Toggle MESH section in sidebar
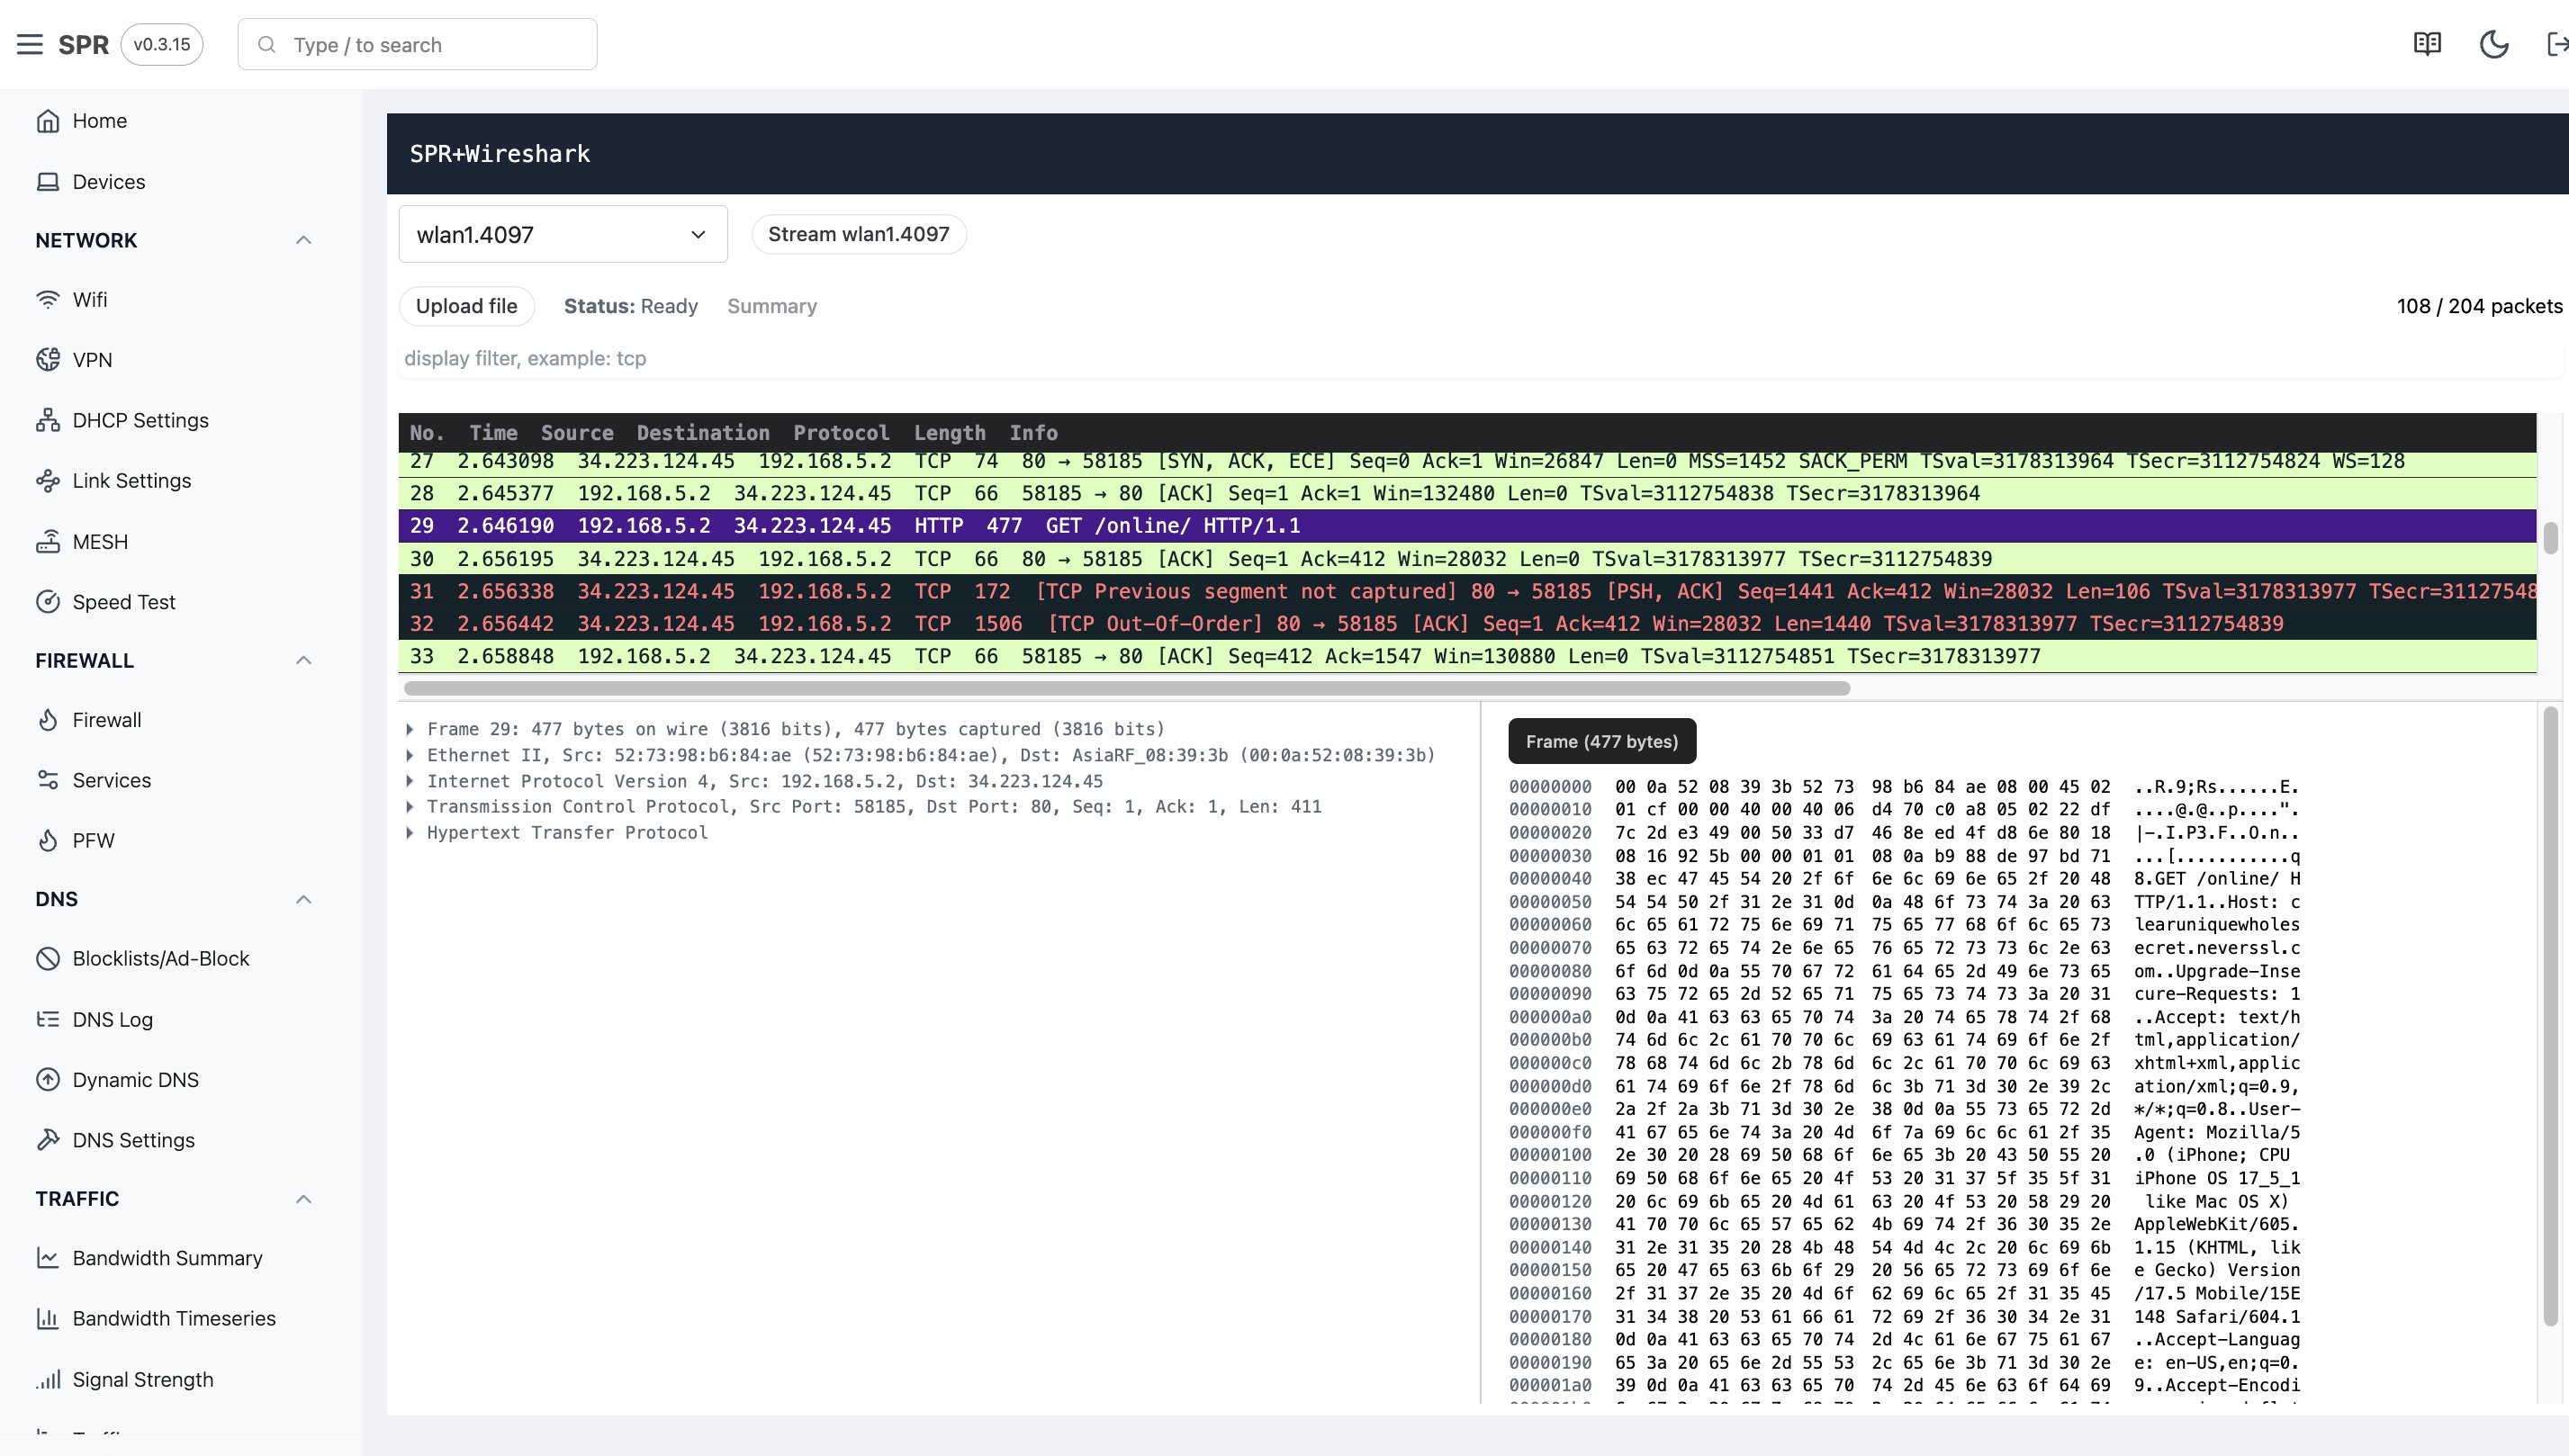Screen dimensions: 2569x1456 [101, 542]
